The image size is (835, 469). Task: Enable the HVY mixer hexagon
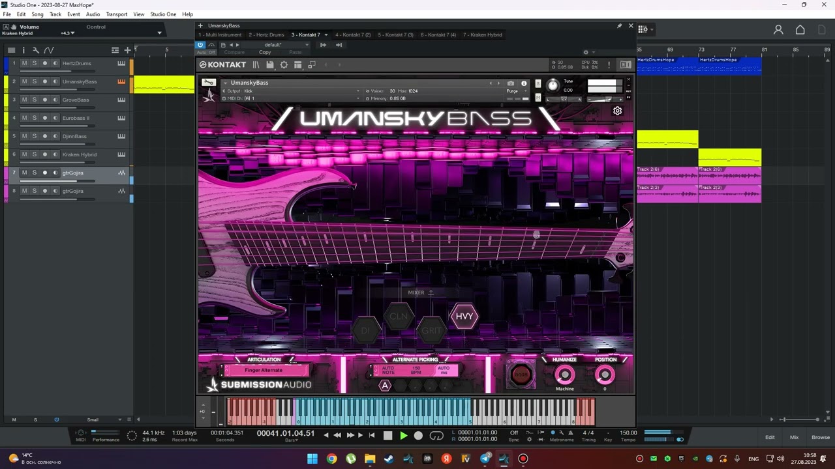(464, 317)
